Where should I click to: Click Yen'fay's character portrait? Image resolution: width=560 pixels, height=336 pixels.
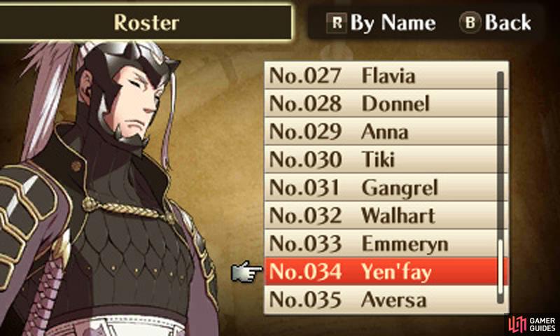point(107,188)
